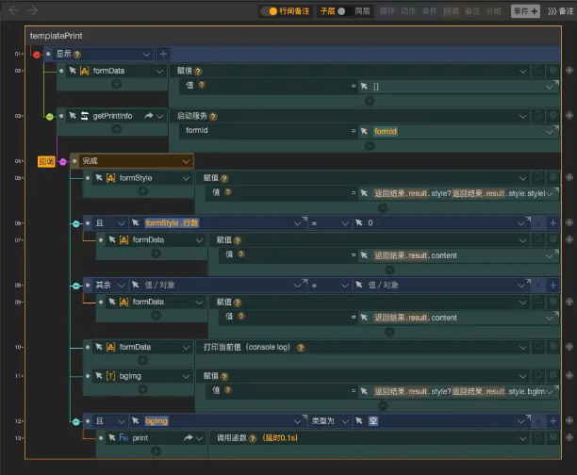Expand the 调用函数 dropdown on line 13
Screen dimensions: 577x475
tap(522, 438)
